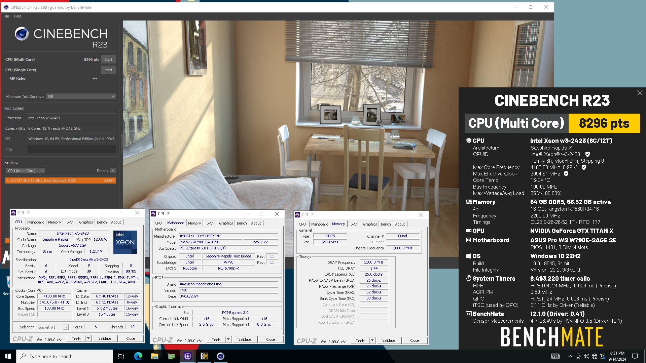
Task: Open Bench tab in right CPU-Z
Action: click(386, 224)
